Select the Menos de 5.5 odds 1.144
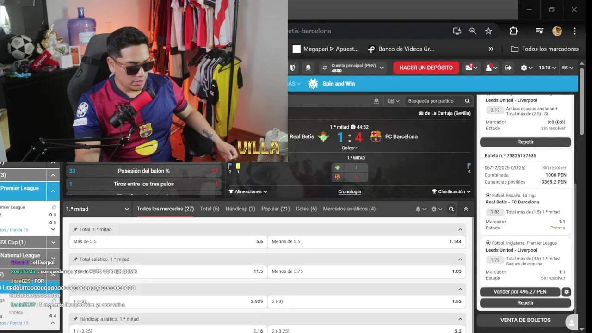The image size is (592, 333). [366, 242]
